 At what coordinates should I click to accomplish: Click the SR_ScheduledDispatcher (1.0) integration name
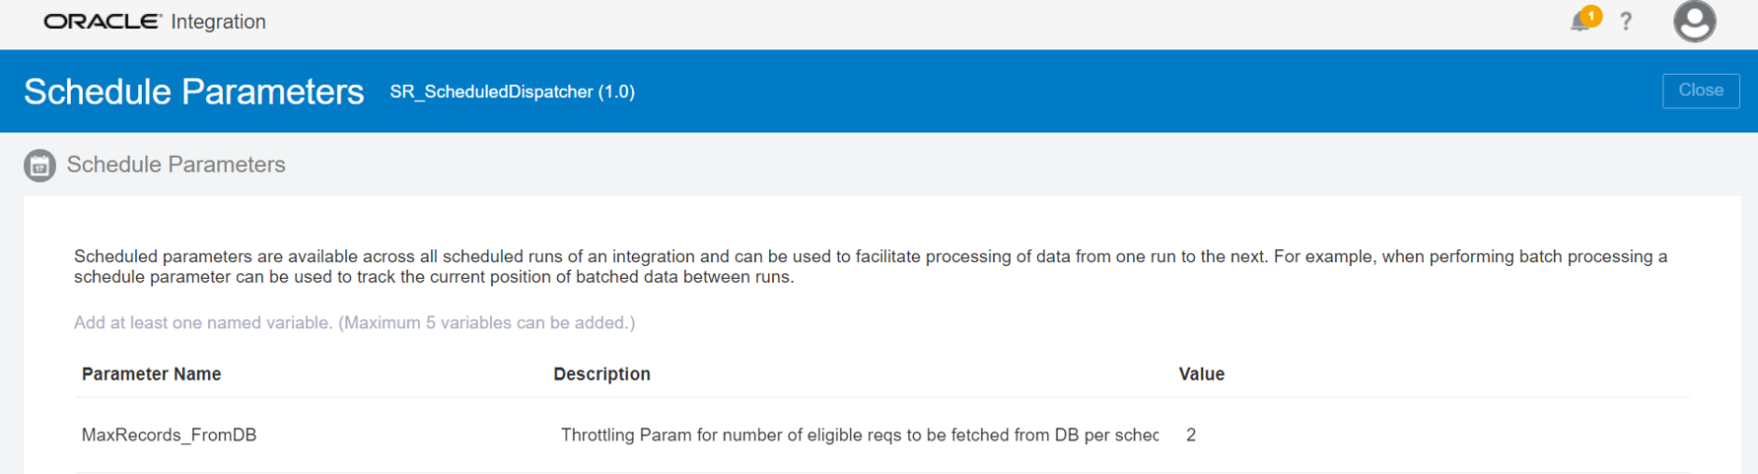512,92
